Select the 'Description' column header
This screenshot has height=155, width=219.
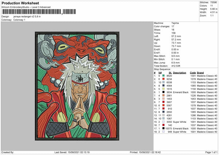(180, 73)
